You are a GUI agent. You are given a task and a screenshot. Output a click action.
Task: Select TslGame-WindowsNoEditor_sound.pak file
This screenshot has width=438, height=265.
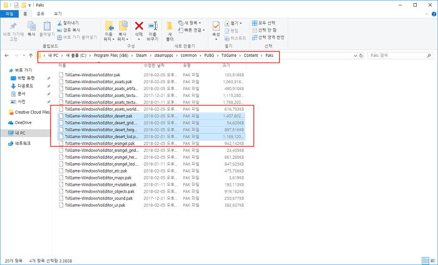click(x=99, y=198)
